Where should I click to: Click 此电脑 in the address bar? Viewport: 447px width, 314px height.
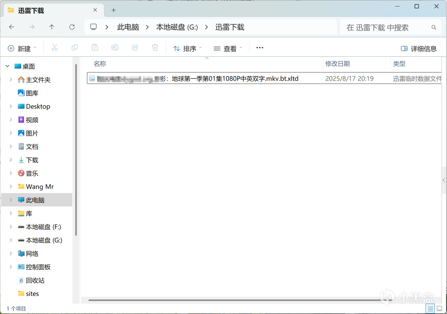tap(128, 27)
